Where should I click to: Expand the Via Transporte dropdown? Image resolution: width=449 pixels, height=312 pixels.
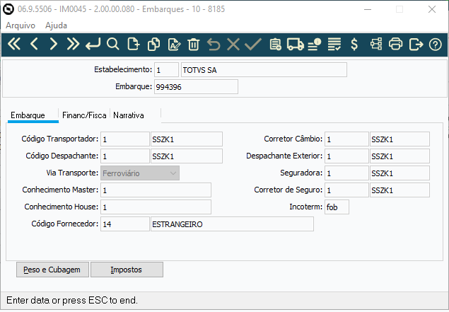[x=173, y=173]
